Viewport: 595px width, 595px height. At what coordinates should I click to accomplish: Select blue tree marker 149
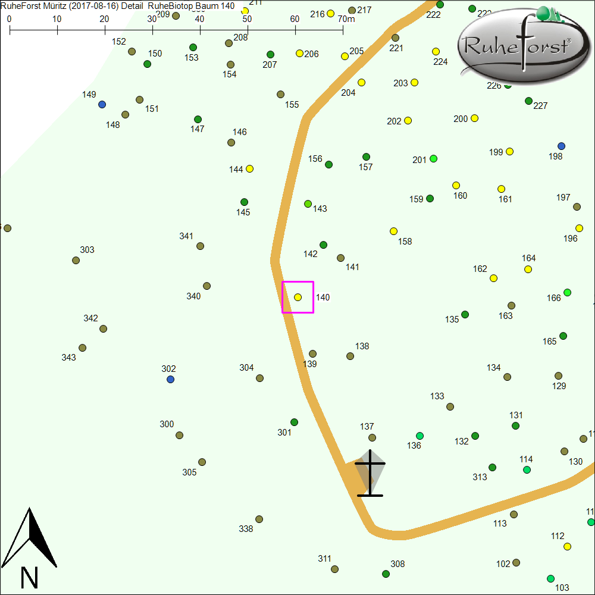pyautogui.click(x=102, y=104)
